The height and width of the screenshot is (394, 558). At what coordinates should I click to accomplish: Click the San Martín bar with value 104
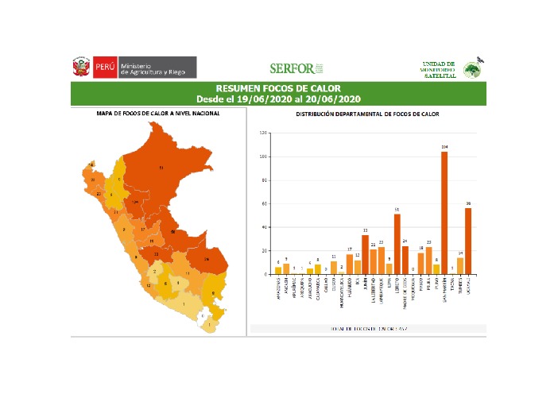point(444,213)
